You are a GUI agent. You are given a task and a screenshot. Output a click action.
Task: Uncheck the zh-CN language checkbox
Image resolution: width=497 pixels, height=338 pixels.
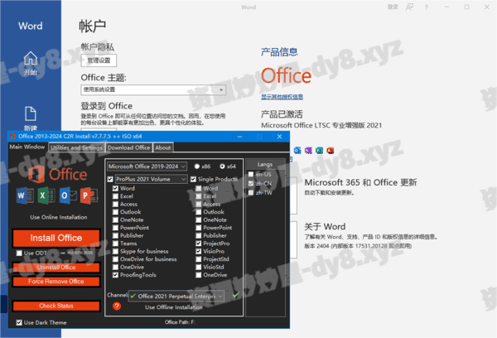[251, 184]
